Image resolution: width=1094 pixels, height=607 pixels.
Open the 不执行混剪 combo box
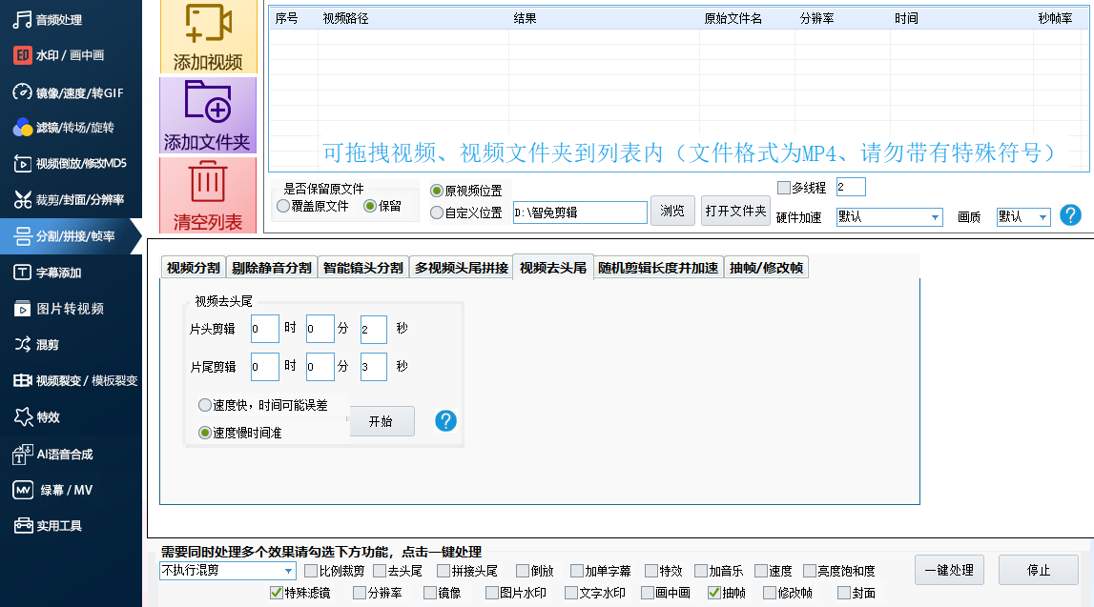(x=228, y=571)
